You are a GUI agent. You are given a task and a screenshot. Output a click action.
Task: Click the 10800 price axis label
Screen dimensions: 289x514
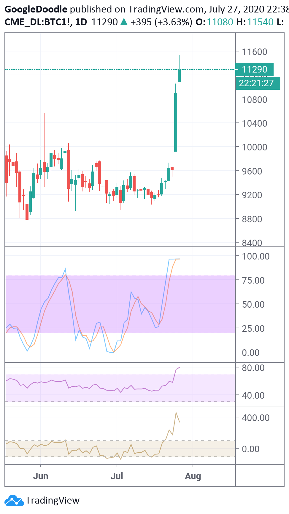[x=255, y=100]
